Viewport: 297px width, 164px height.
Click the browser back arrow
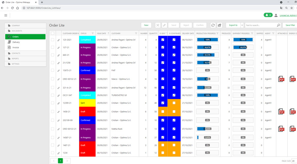(2, 8)
